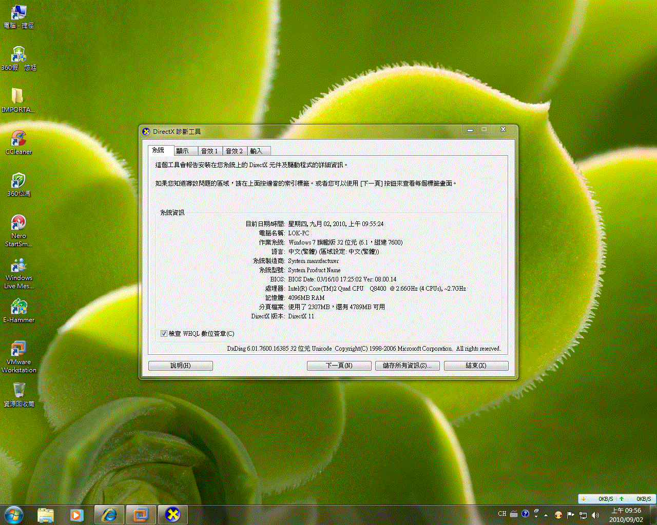Click the orange headset tray icon

coord(558,515)
